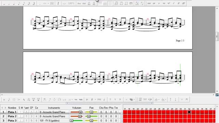This screenshot has height=123, width=219.
Task: Click the TXT insert text icon
Action: click(145, 99)
